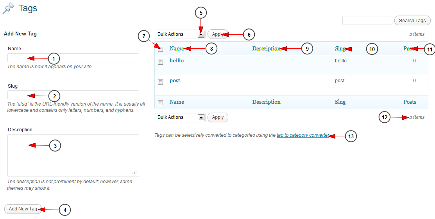Viewport: 435px width, 219px height.
Task: Select the checkbox for the post tag
Action: tap(160, 82)
